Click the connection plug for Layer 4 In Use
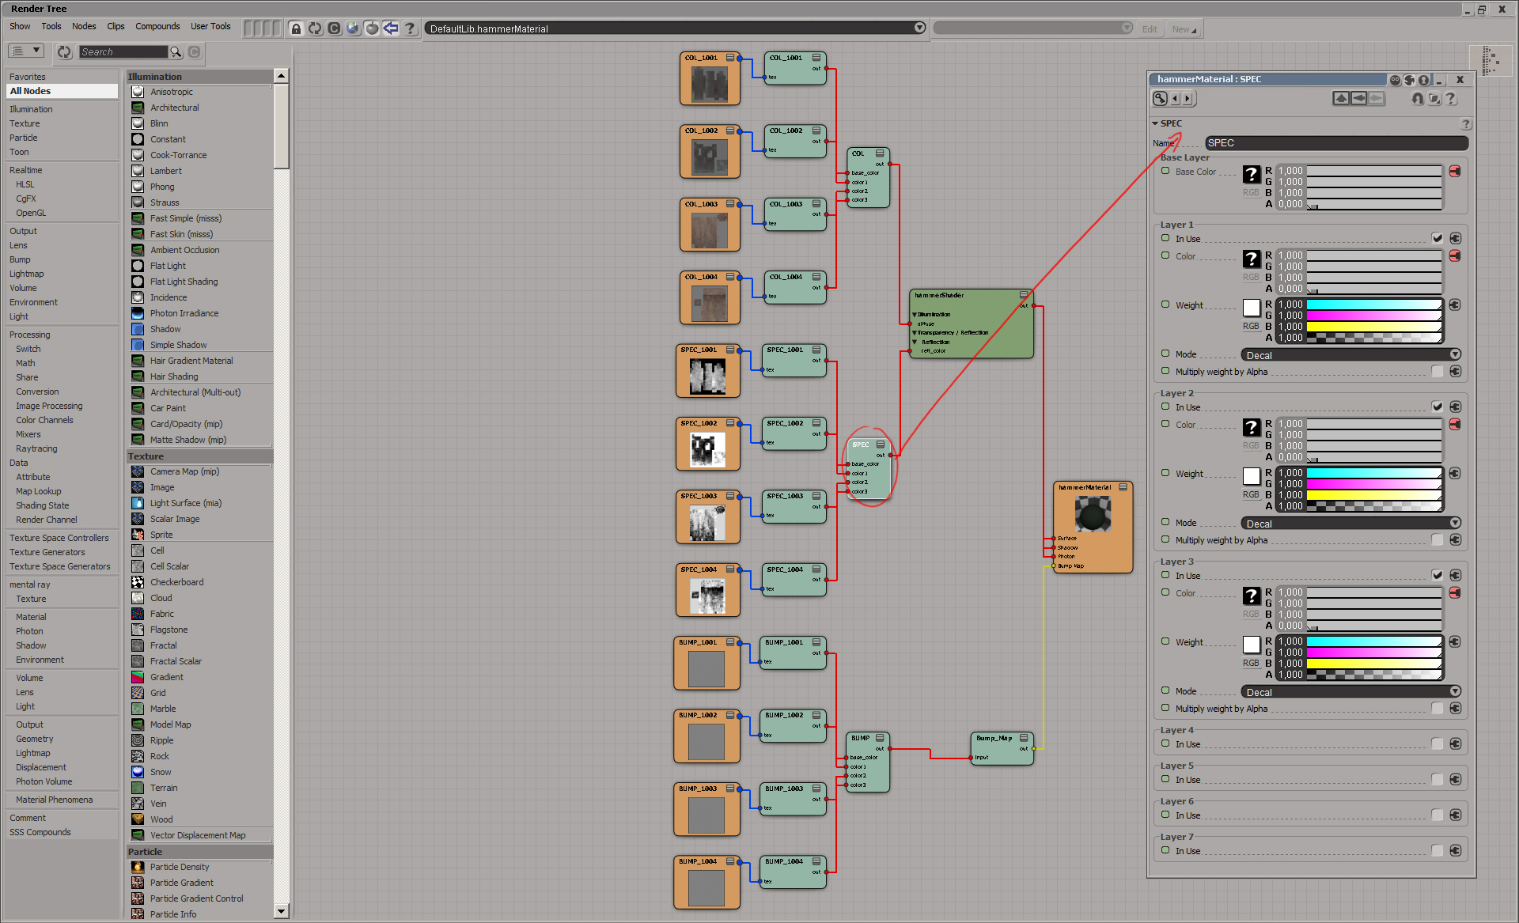 [1455, 744]
